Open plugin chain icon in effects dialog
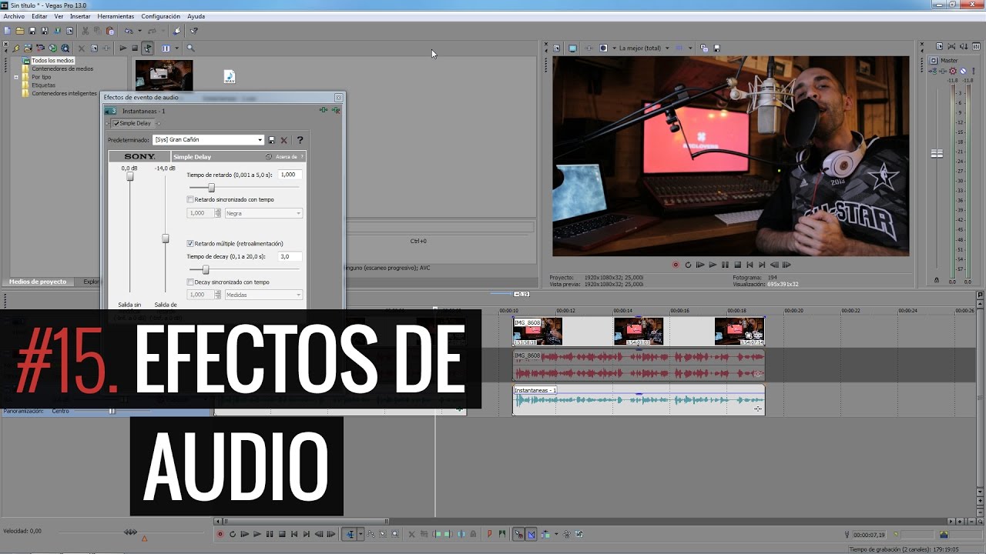986x554 pixels. click(x=324, y=110)
